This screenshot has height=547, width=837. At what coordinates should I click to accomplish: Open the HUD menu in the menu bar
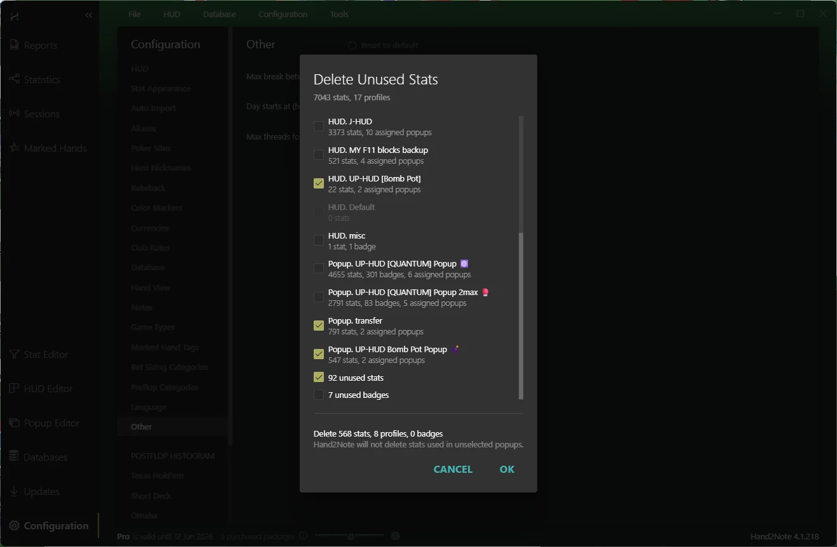point(172,14)
